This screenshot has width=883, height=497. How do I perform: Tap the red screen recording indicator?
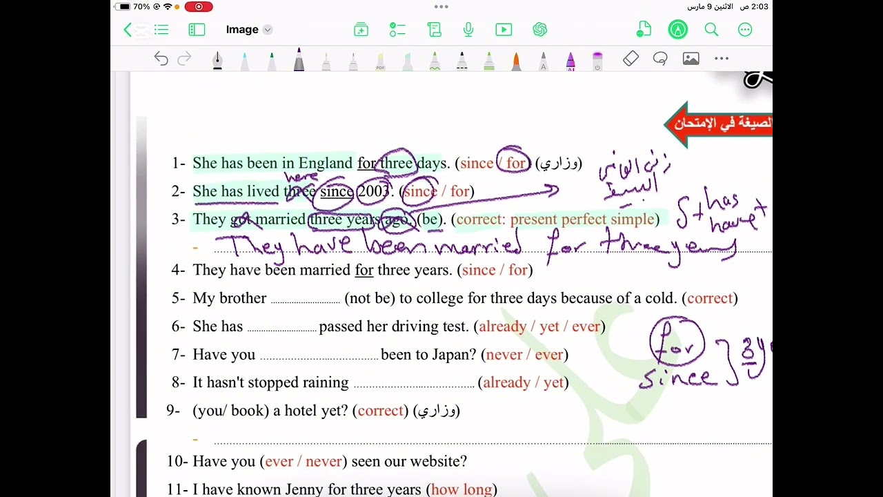[199, 7]
